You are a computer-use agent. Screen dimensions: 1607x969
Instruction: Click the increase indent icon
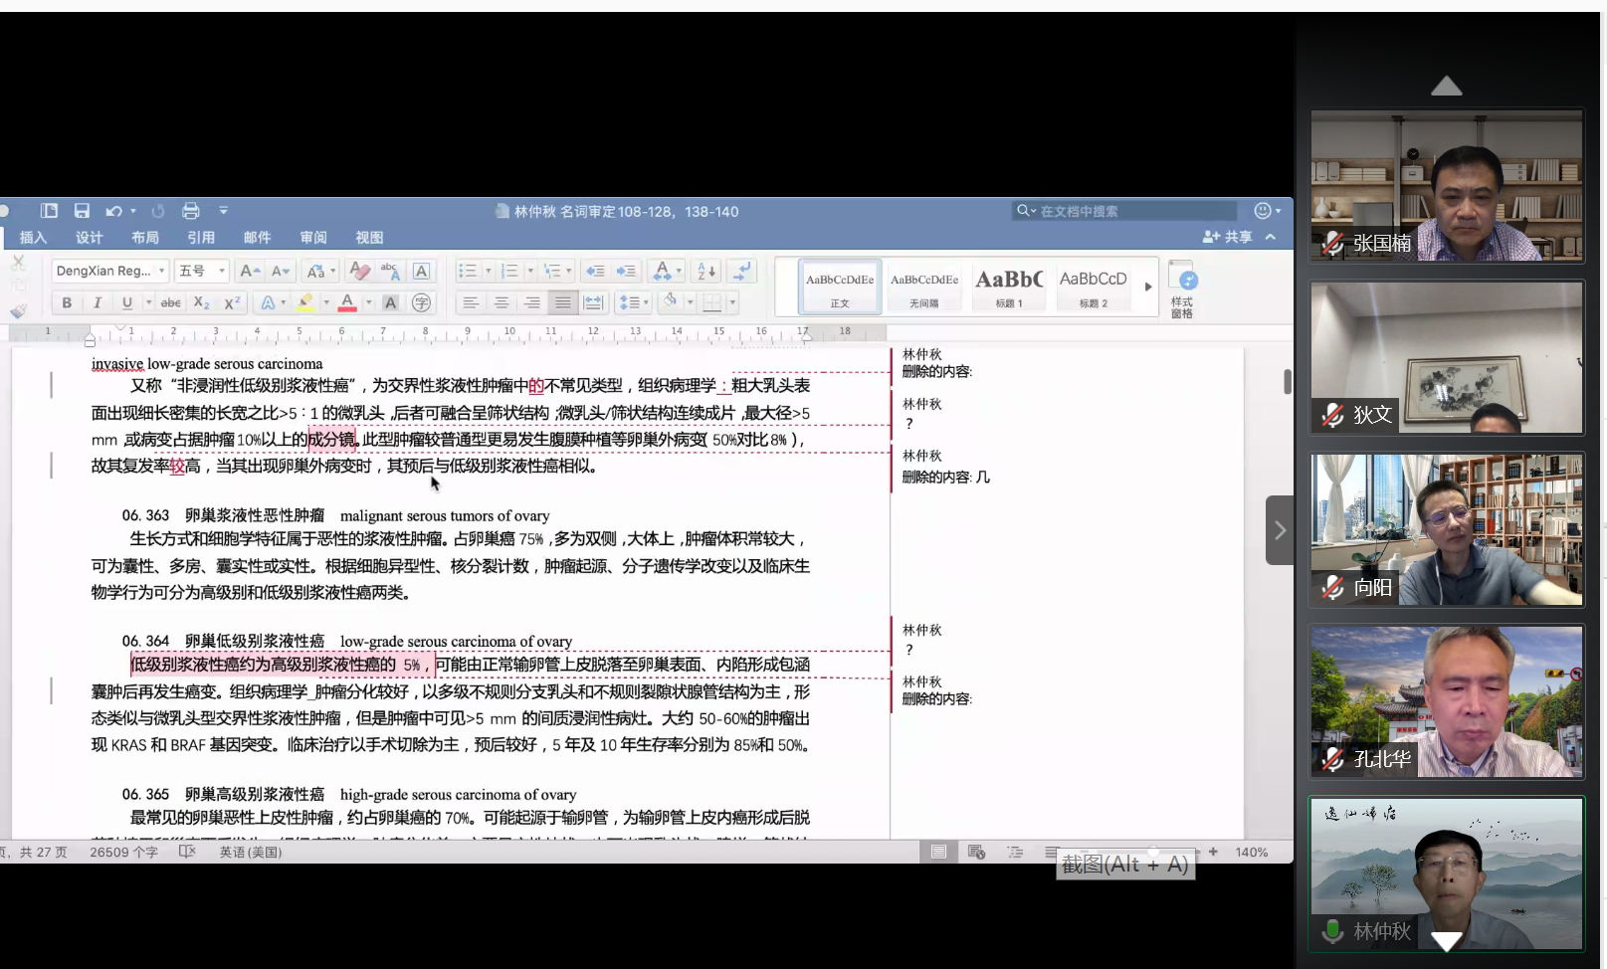click(x=626, y=271)
